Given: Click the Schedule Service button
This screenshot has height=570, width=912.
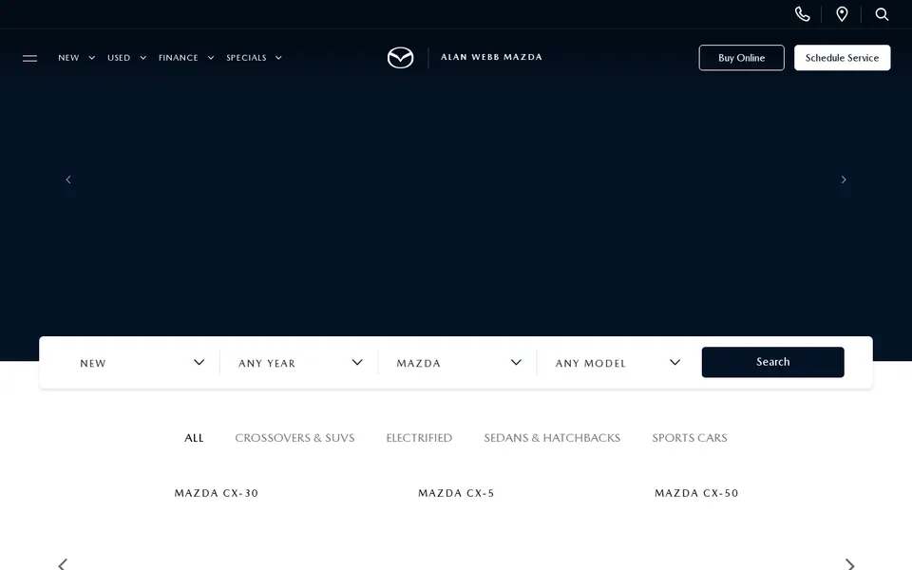Looking at the screenshot, I should click(842, 58).
